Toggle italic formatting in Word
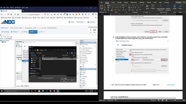Screen dimensions: 186x104 coord(110,8)
